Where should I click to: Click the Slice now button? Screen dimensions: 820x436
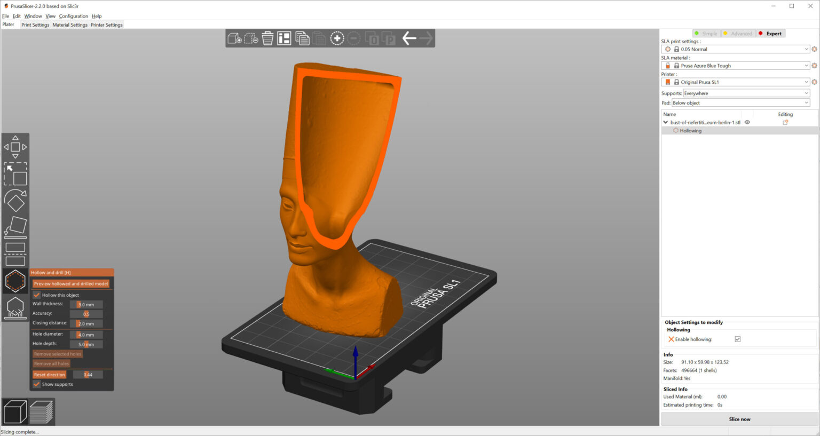[x=739, y=419]
